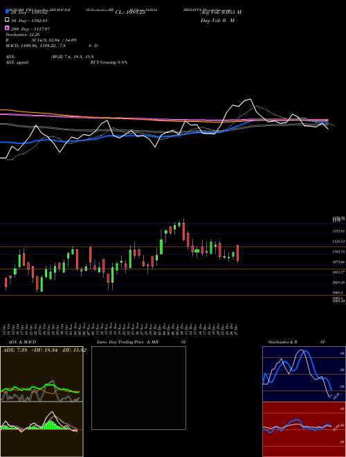Click the '12.26' value on the Stochastics chart

pos(336,396)
